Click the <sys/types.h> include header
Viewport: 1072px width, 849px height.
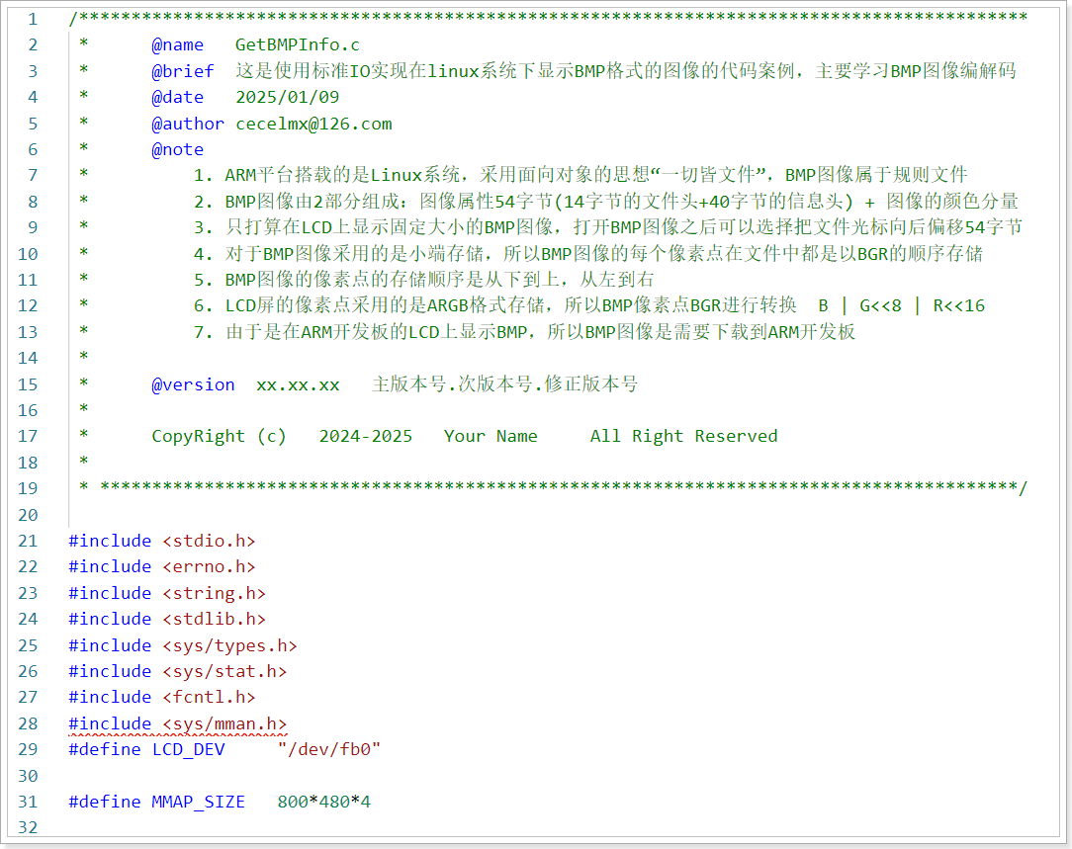[229, 645]
